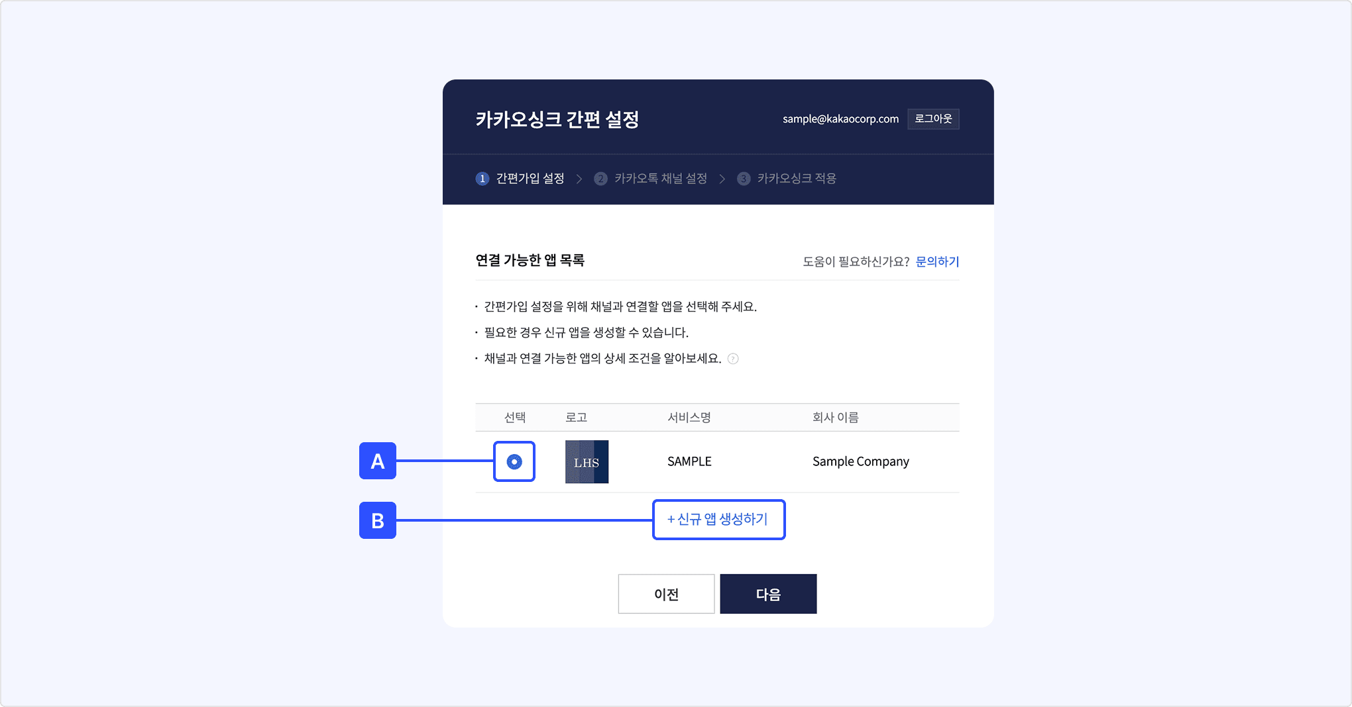
Task: Click chevron after 카카오톡 채널 설정 step
Action: pos(722,179)
